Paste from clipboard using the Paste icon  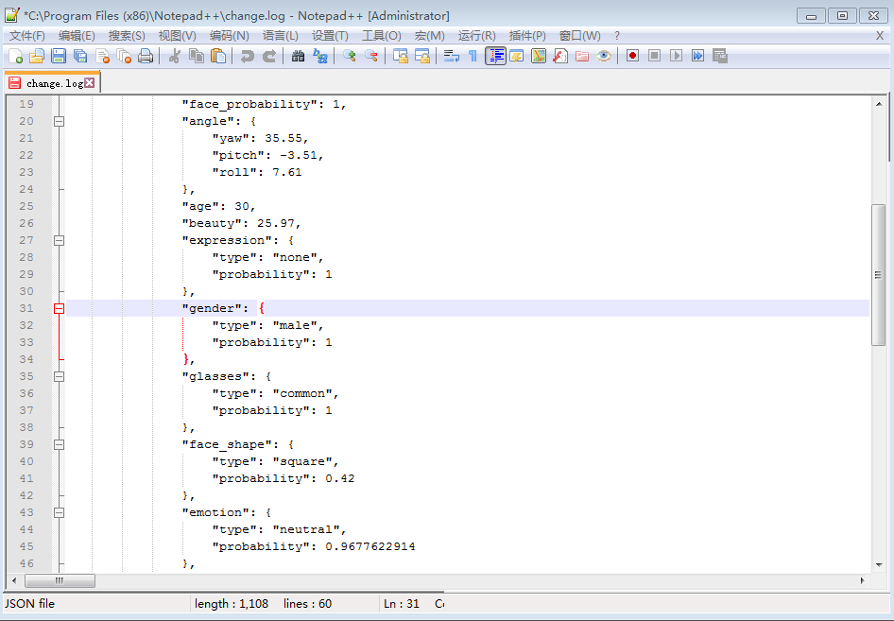[x=217, y=56]
